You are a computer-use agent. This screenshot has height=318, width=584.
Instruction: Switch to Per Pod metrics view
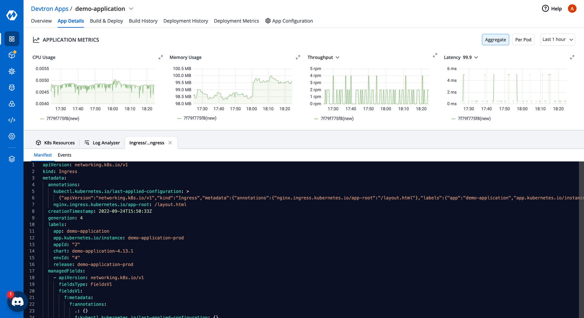523,39
